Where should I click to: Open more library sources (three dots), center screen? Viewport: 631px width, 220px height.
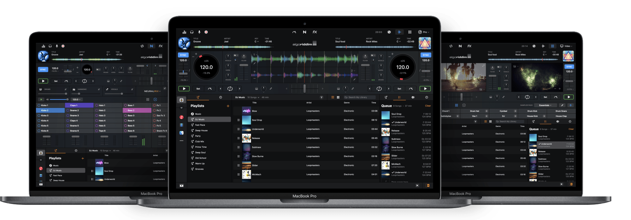(x=181, y=141)
